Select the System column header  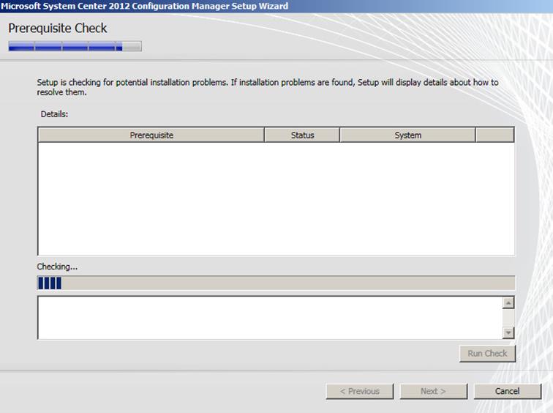click(407, 135)
